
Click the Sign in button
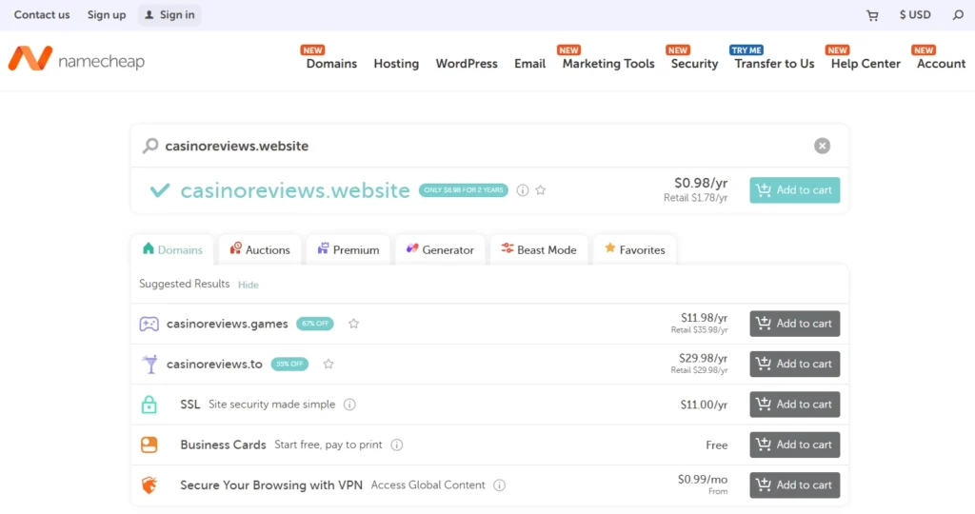(x=169, y=15)
